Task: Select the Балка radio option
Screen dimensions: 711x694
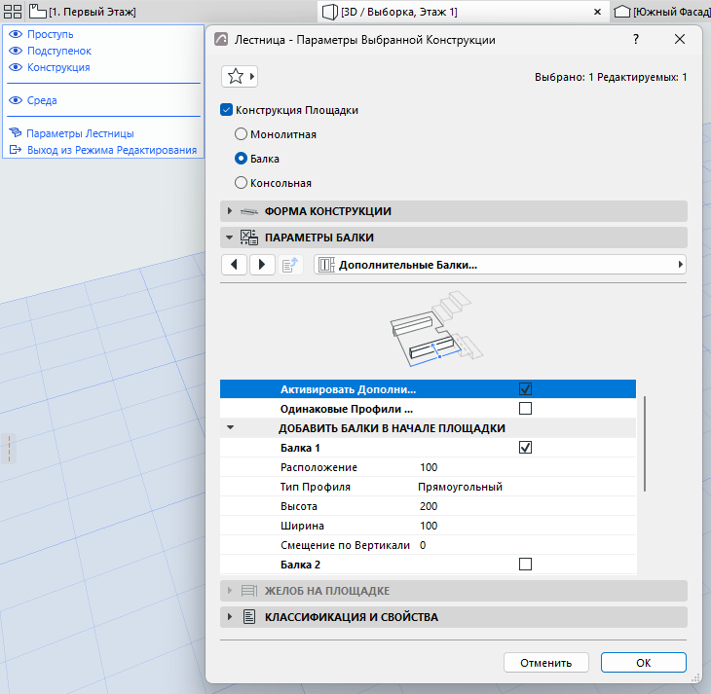Action: (x=241, y=159)
